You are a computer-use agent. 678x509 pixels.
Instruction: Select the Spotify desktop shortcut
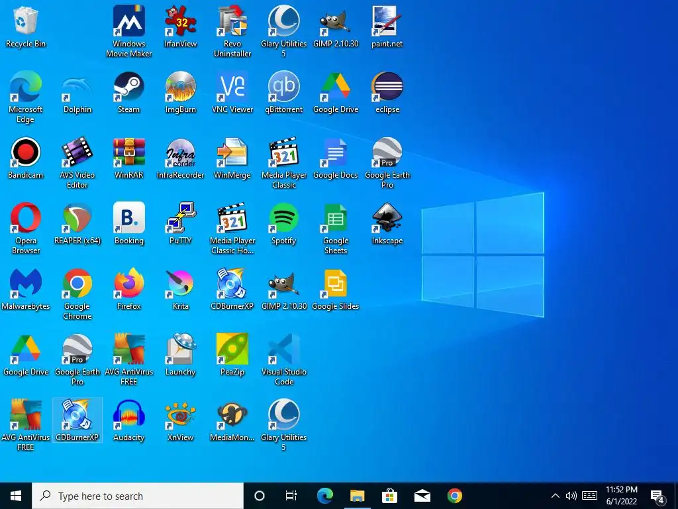pyautogui.click(x=283, y=224)
